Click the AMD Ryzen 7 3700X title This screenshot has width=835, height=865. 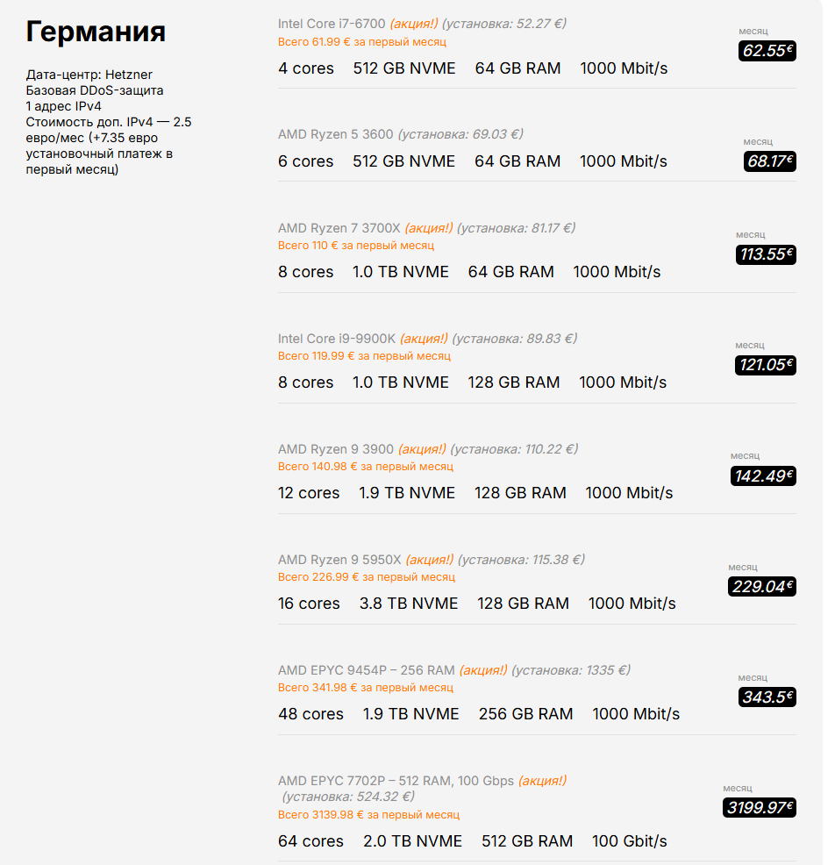[339, 228]
